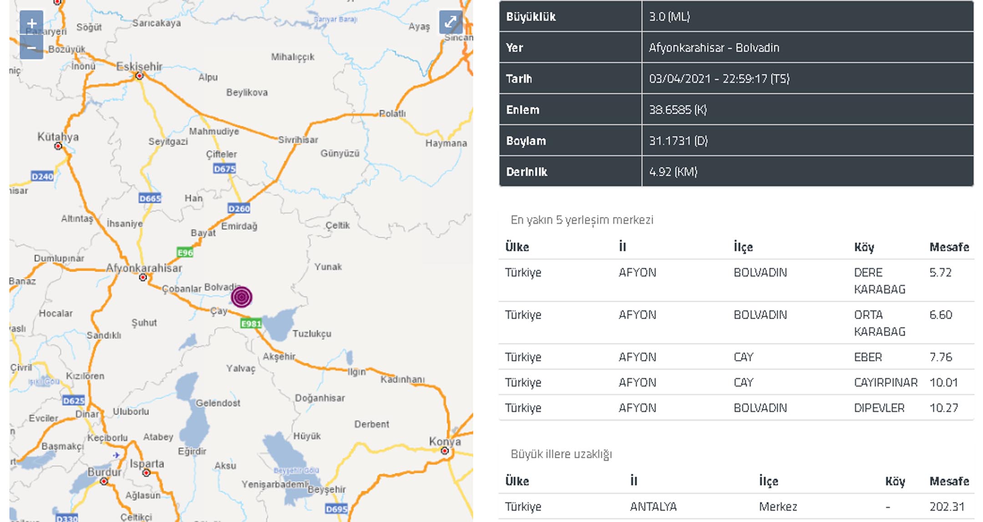Viewport: 983px width, 522px height.
Task: Select location text Afyonkarahisar - Bolvadin
Action: click(x=714, y=48)
